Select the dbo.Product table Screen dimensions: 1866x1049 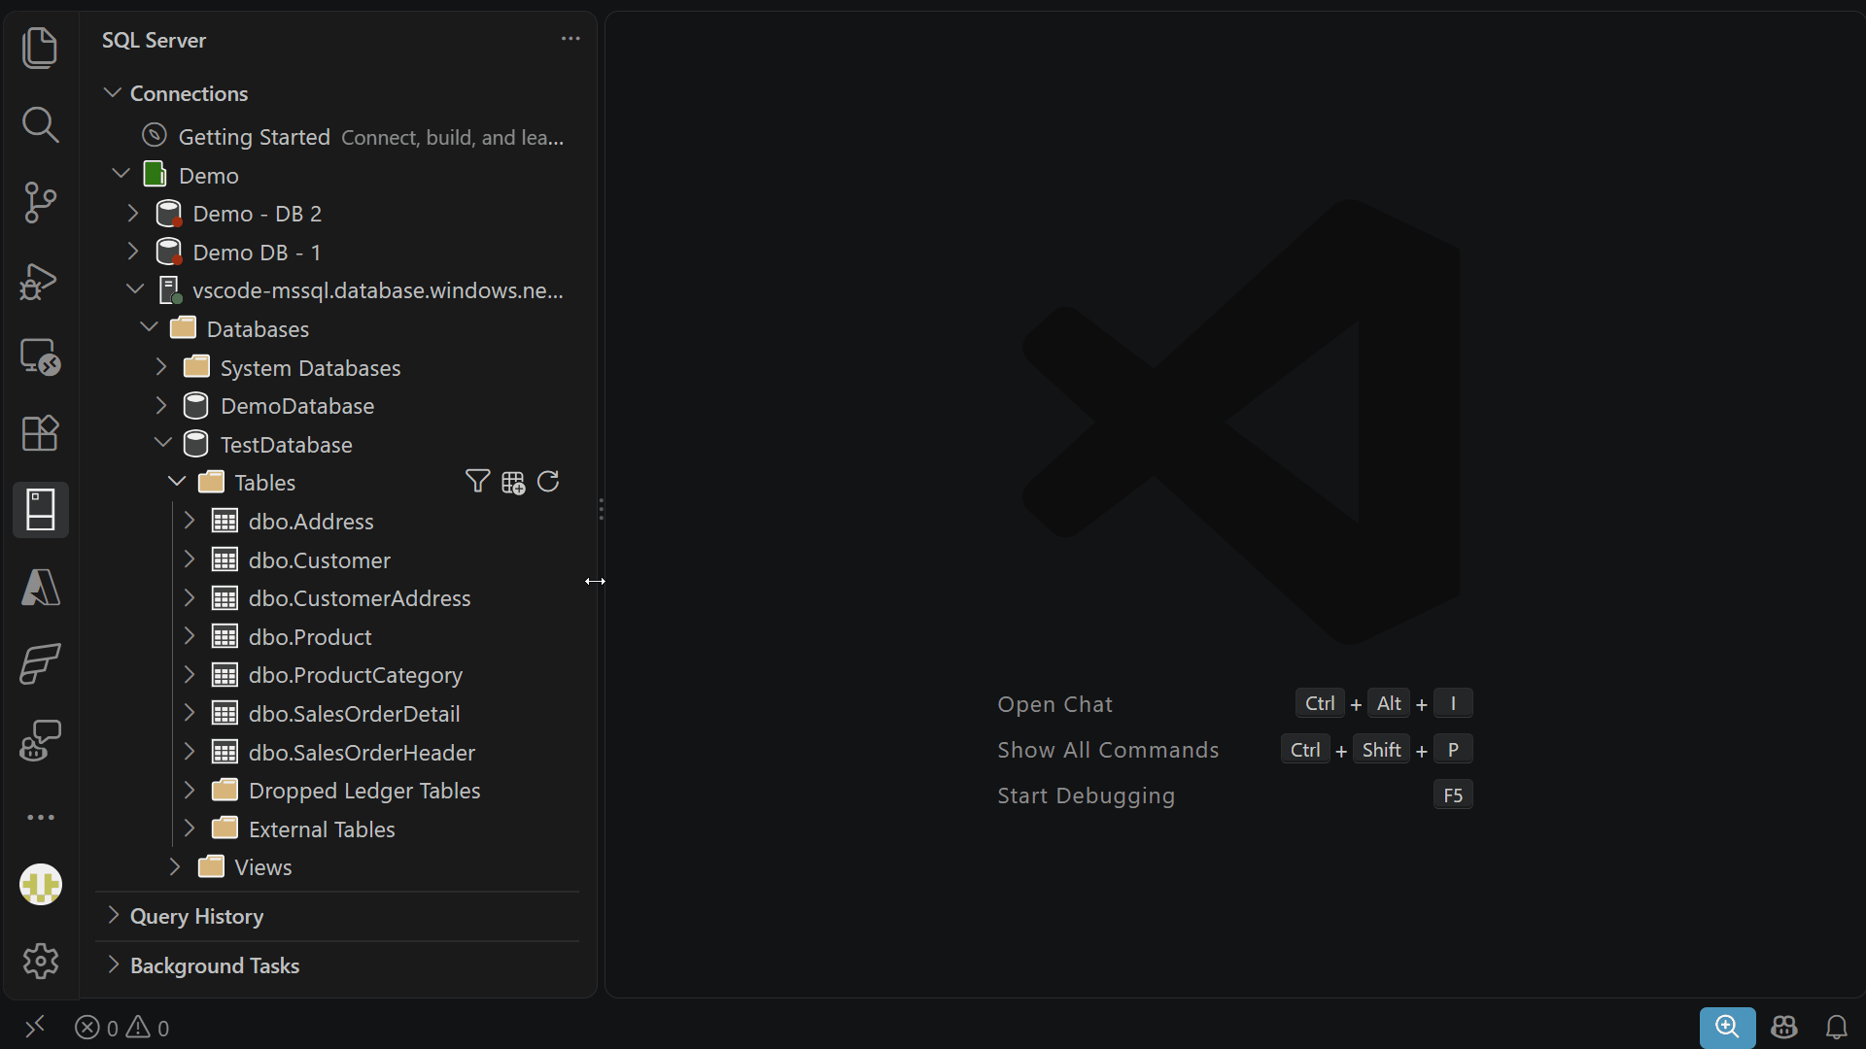coord(338,637)
